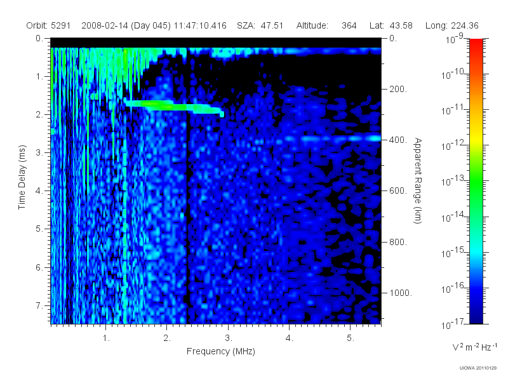This screenshot has width=508, height=381.
Task: Click the '400.' apparent range tick label
Action: pos(398,140)
